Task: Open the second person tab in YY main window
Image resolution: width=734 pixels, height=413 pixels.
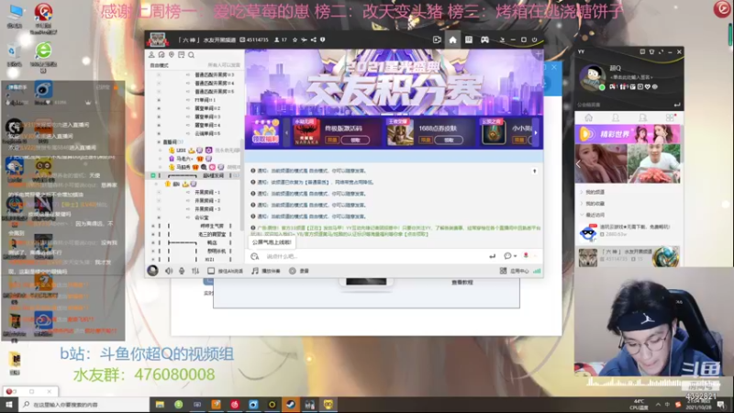Action: [x=643, y=118]
